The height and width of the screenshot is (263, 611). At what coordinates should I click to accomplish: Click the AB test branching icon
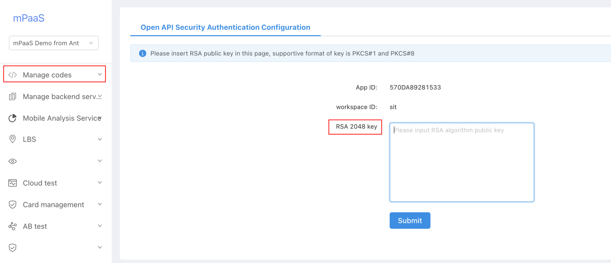point(13,226)
